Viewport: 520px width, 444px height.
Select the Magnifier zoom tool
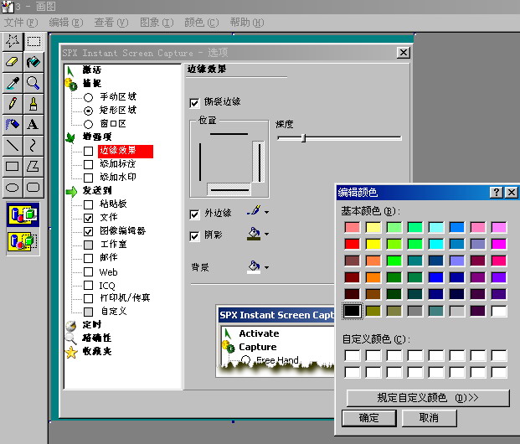tap(33, 82)
